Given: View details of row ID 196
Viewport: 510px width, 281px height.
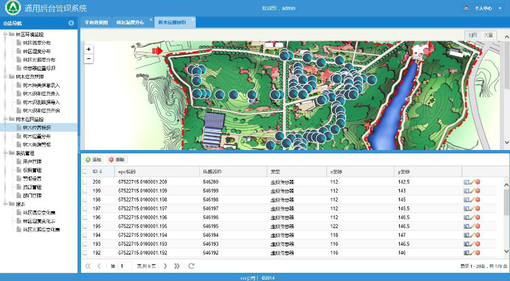Looking at the screenshot, I should click(466, 217).
